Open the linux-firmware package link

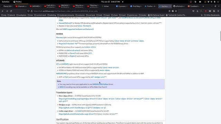point(84,26)
